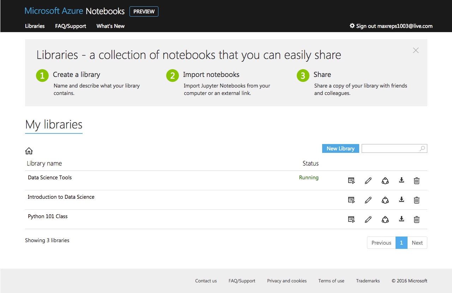Click the Create a library step heading
Screen dimensions: 452x293
coord(77,74)
